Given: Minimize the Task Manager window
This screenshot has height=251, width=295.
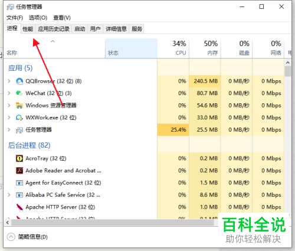Looking at the screenshot, I should point(242,6).
